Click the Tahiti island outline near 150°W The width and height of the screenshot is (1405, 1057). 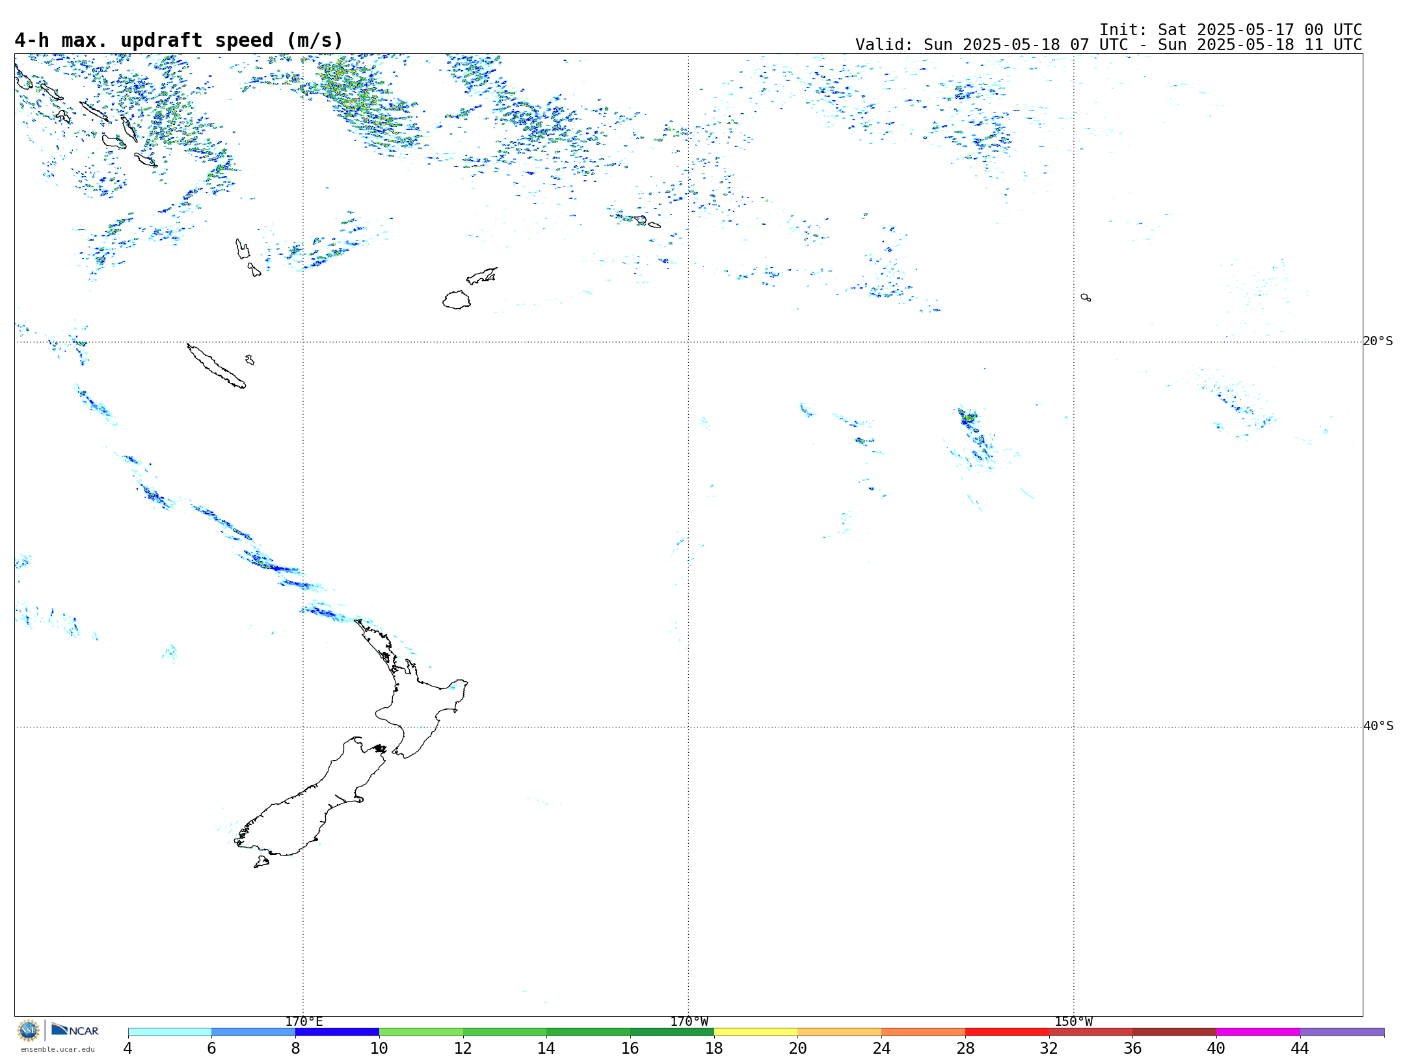1086,297
